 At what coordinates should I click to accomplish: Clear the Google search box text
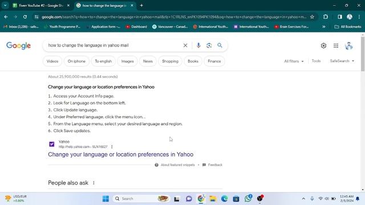185,46
